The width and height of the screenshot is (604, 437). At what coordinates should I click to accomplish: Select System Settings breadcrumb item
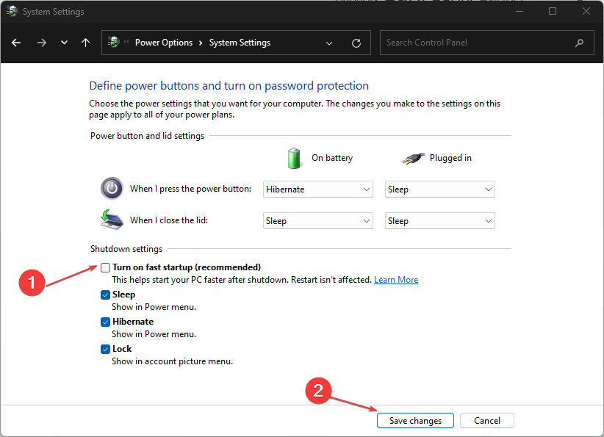click(x=240, y=43)
